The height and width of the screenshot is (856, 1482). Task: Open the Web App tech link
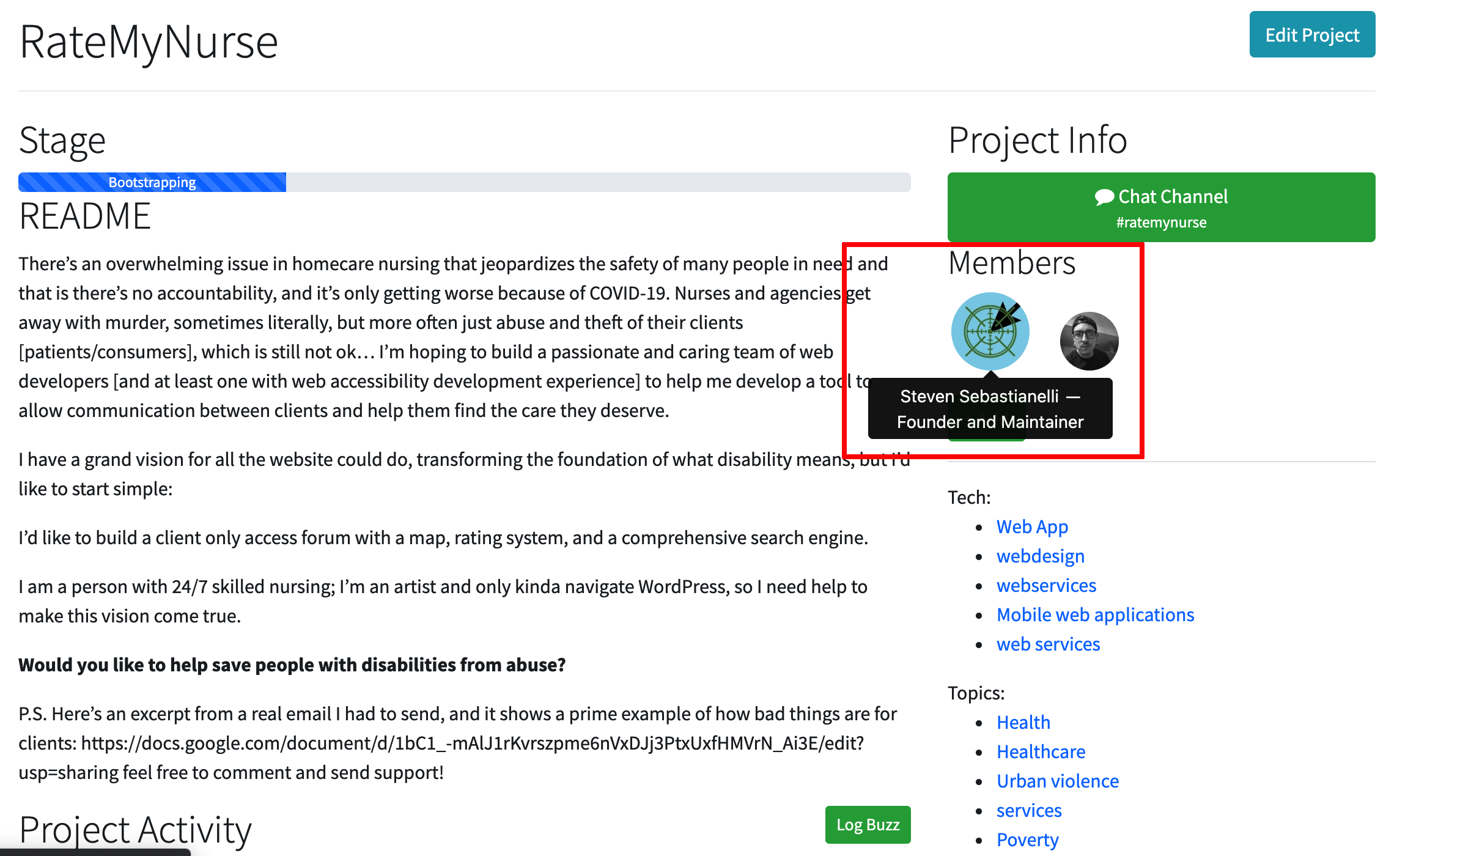1032,526
